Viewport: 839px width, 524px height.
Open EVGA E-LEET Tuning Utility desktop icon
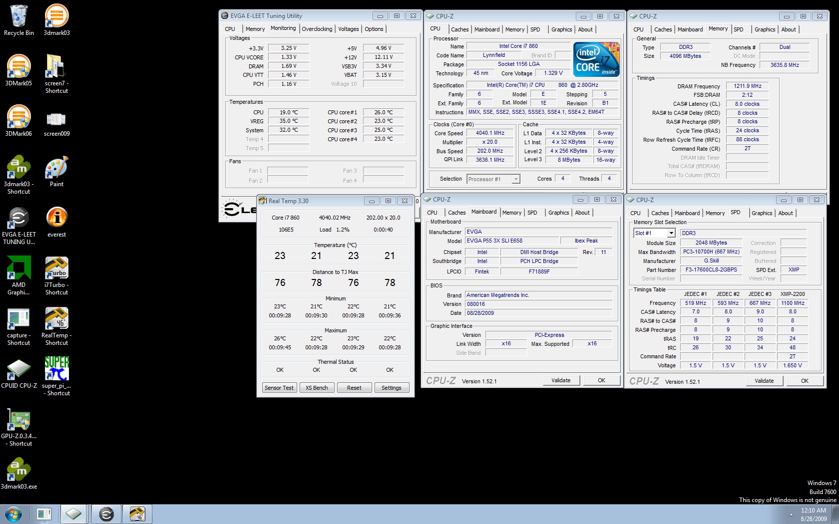tap(18, 226)
